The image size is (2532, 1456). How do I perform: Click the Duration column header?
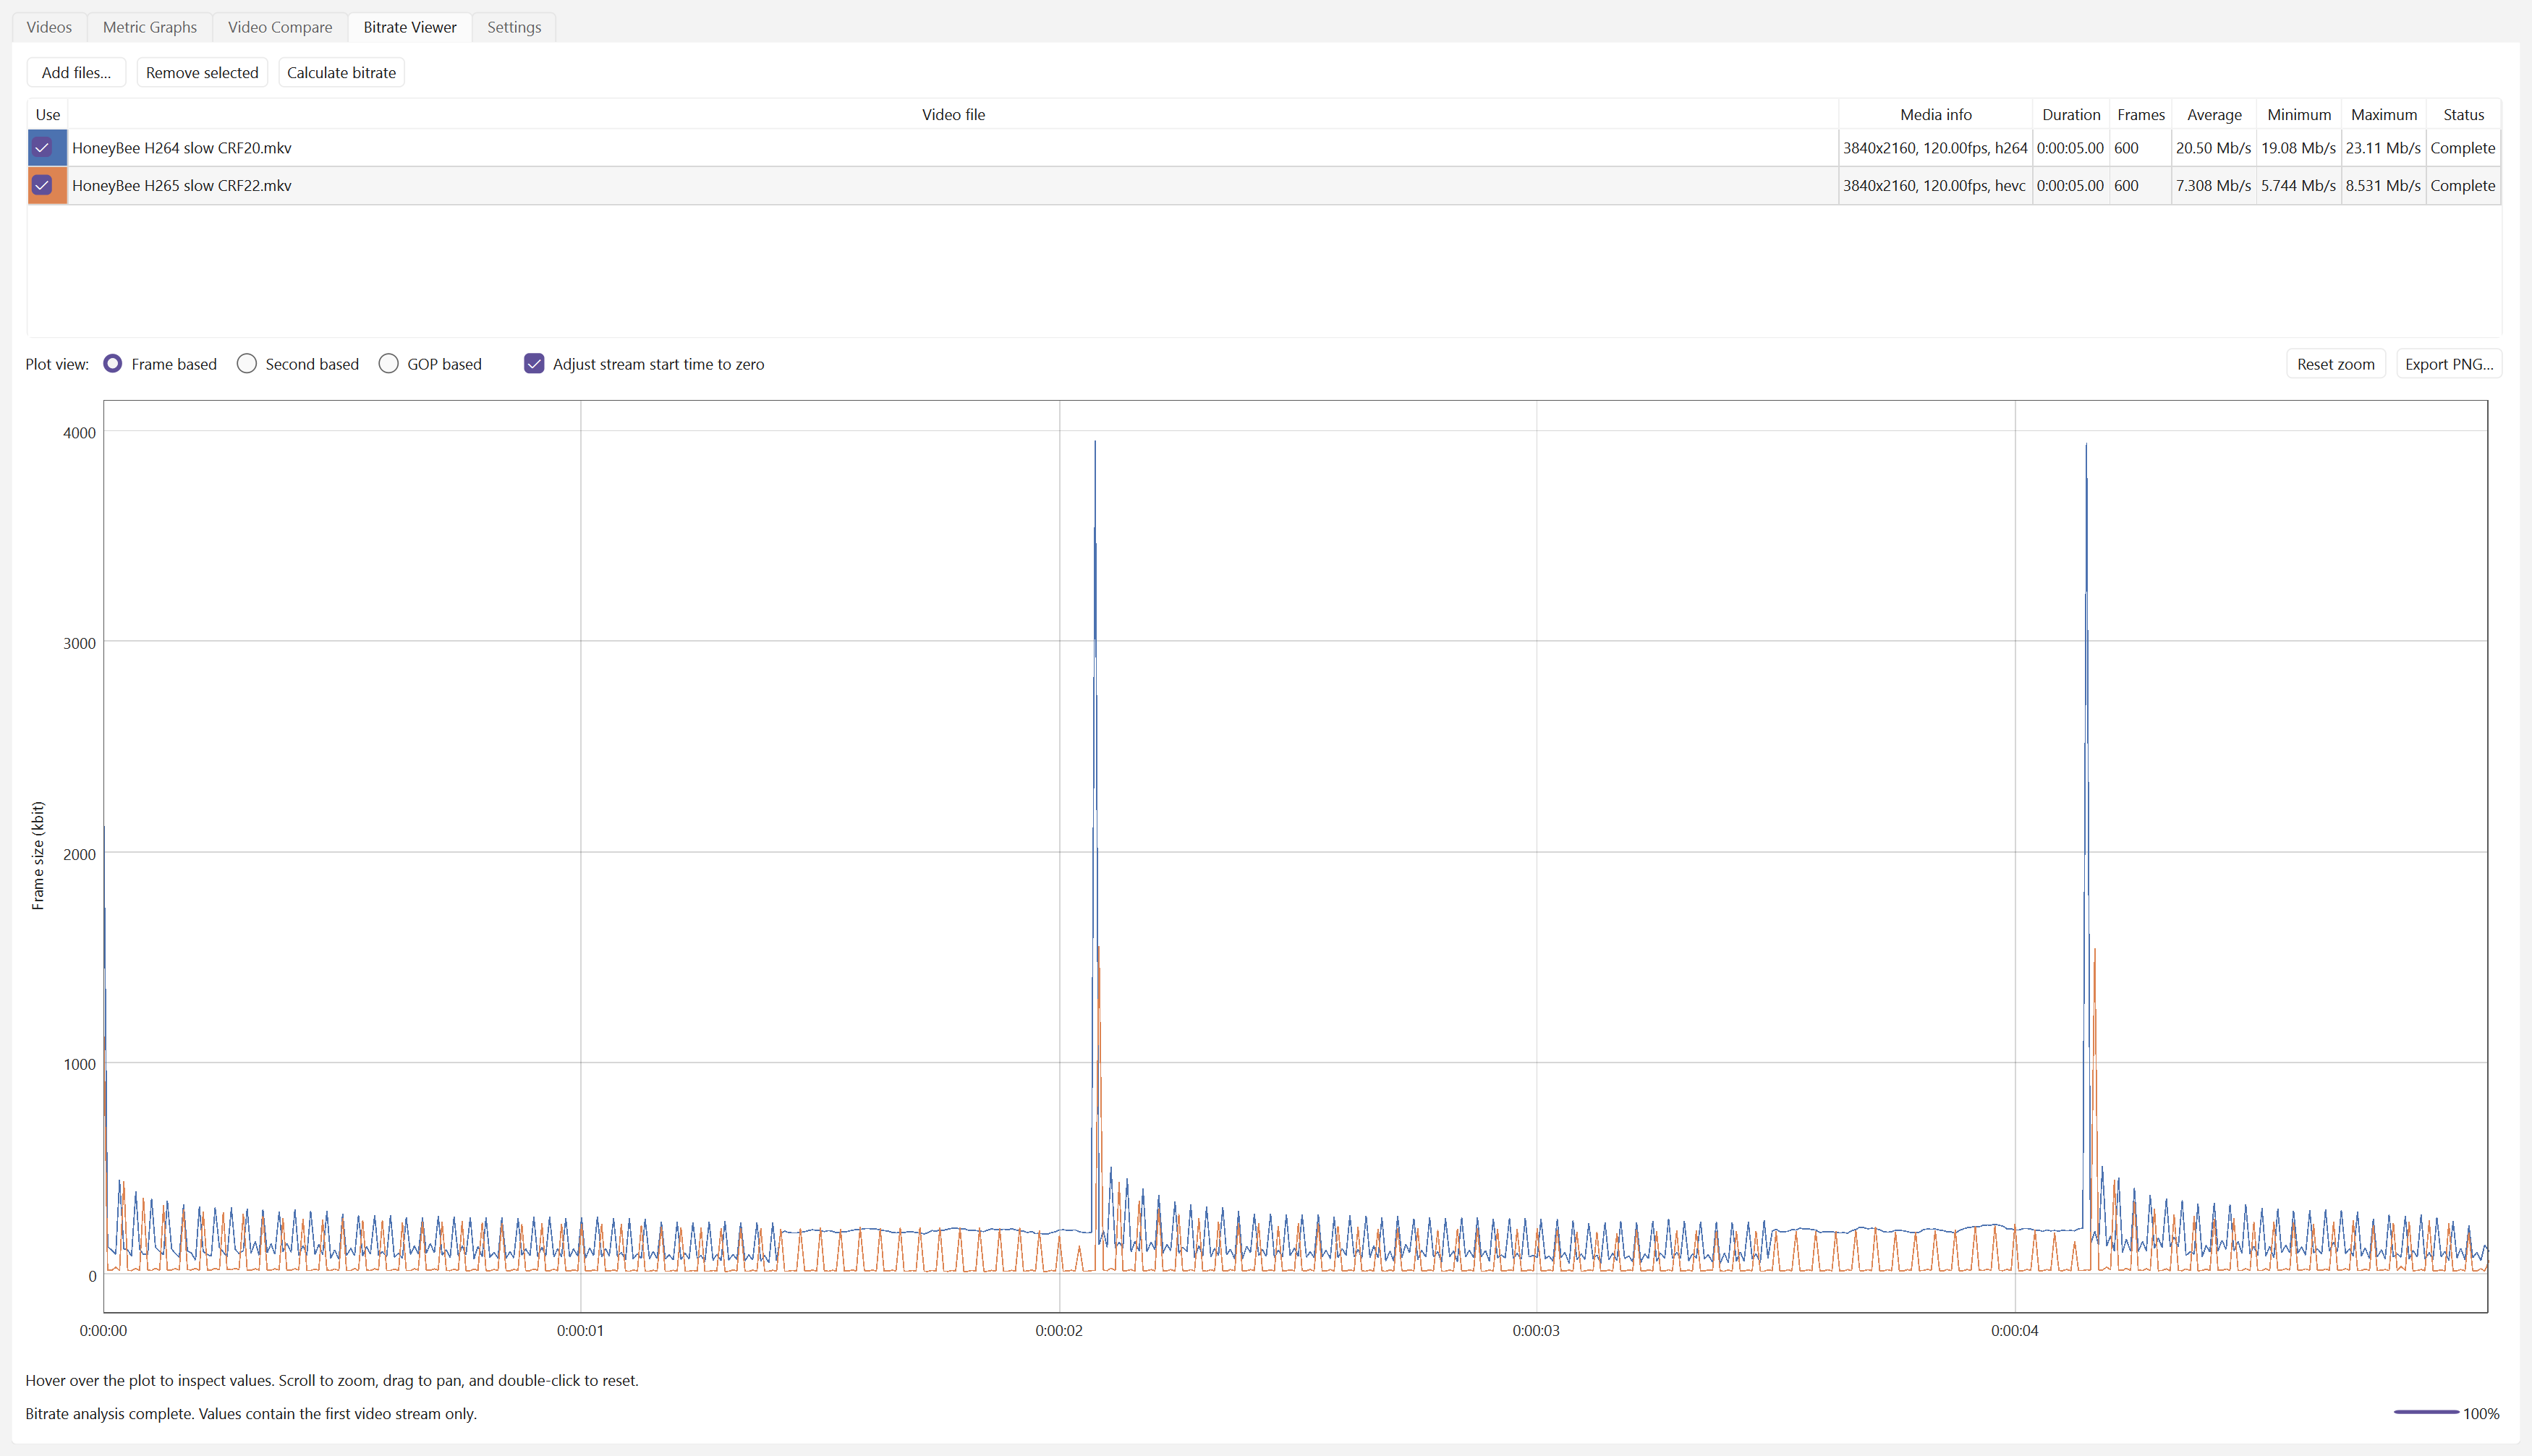[x=2071, y=114]
